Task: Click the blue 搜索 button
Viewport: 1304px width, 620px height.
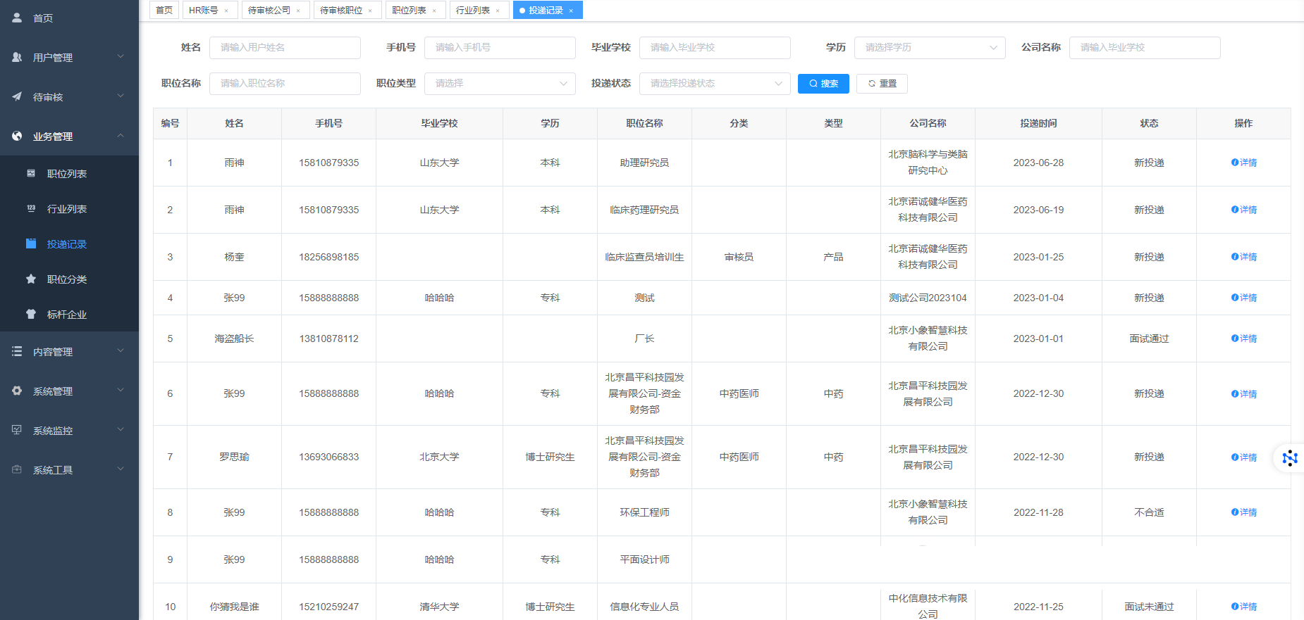Action: 823,84
